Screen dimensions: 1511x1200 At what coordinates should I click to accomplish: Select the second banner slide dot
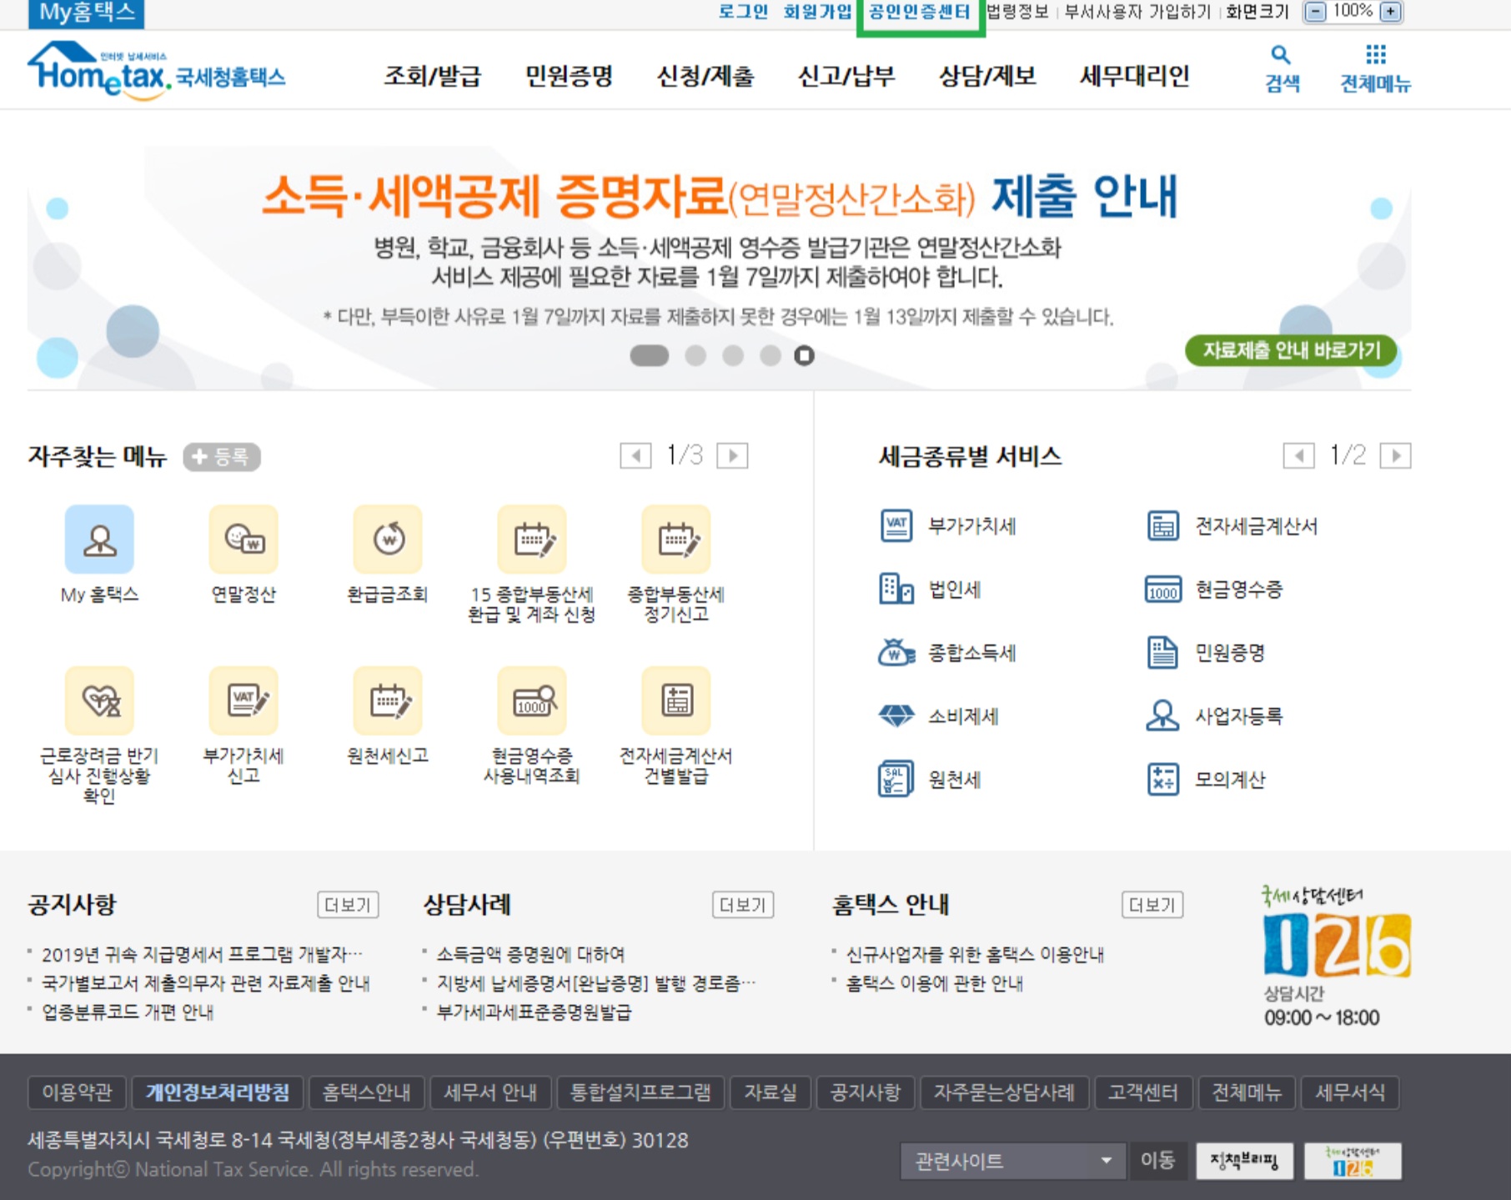tap(695, 356)
